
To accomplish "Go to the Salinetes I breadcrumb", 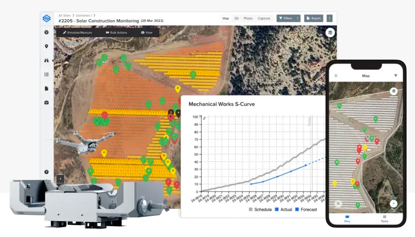I will [x=84, y=15].
